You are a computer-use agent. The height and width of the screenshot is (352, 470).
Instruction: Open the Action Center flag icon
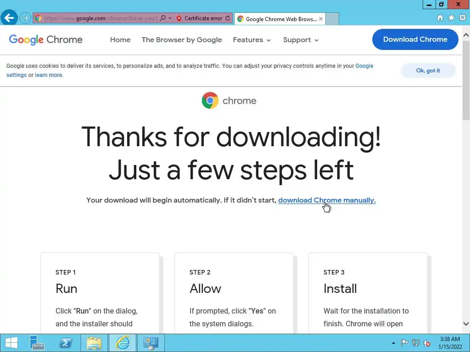[x=404, y=343]
